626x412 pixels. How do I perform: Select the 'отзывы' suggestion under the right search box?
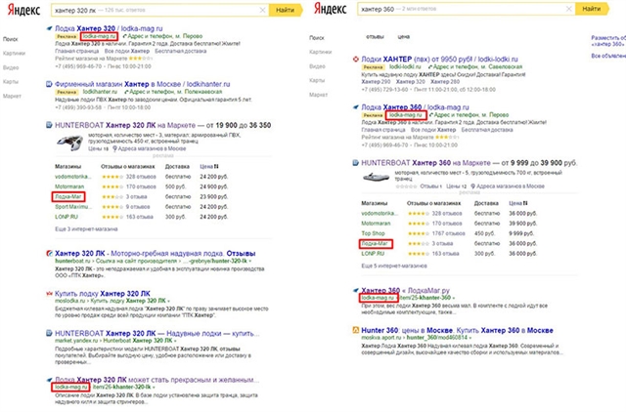click(x=374, y=36)
